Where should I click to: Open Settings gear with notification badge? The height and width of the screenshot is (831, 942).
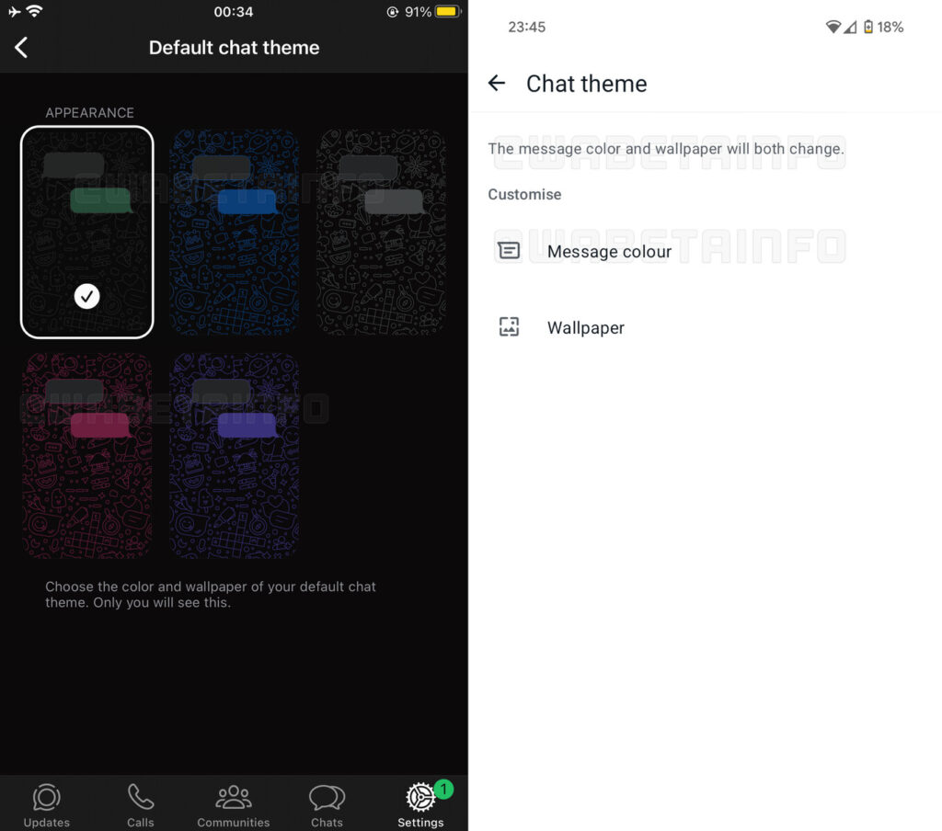(x=421, y=797)
